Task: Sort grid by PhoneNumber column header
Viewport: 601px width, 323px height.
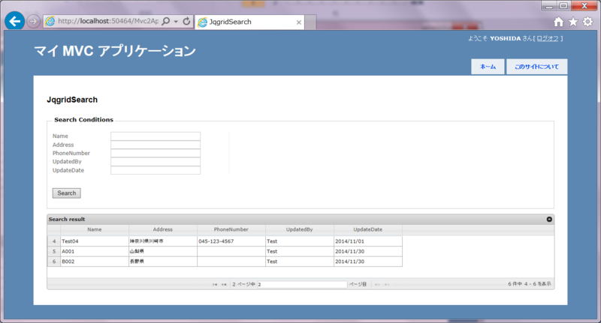Action: (x=231, y=229)
